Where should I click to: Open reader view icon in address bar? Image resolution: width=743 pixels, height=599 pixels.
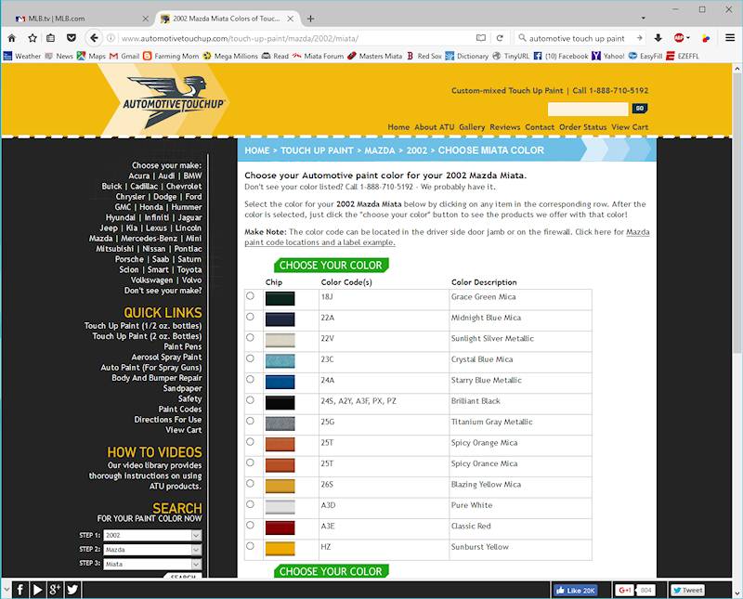click(480, 38)
